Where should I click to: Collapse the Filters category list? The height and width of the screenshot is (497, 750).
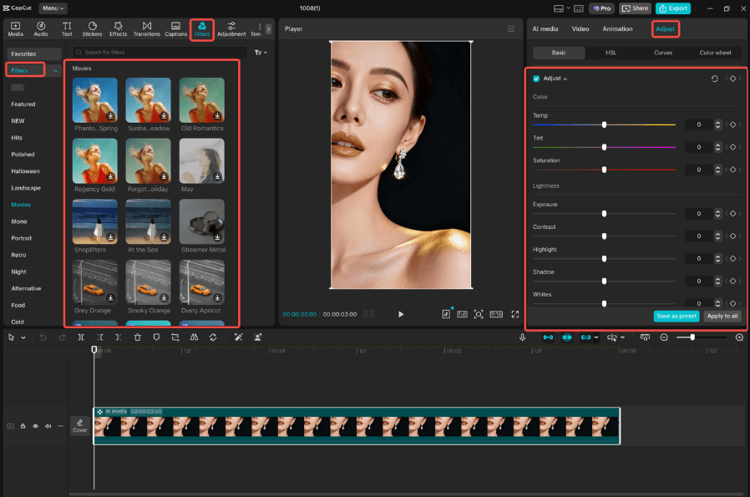(x=55, y=71)
